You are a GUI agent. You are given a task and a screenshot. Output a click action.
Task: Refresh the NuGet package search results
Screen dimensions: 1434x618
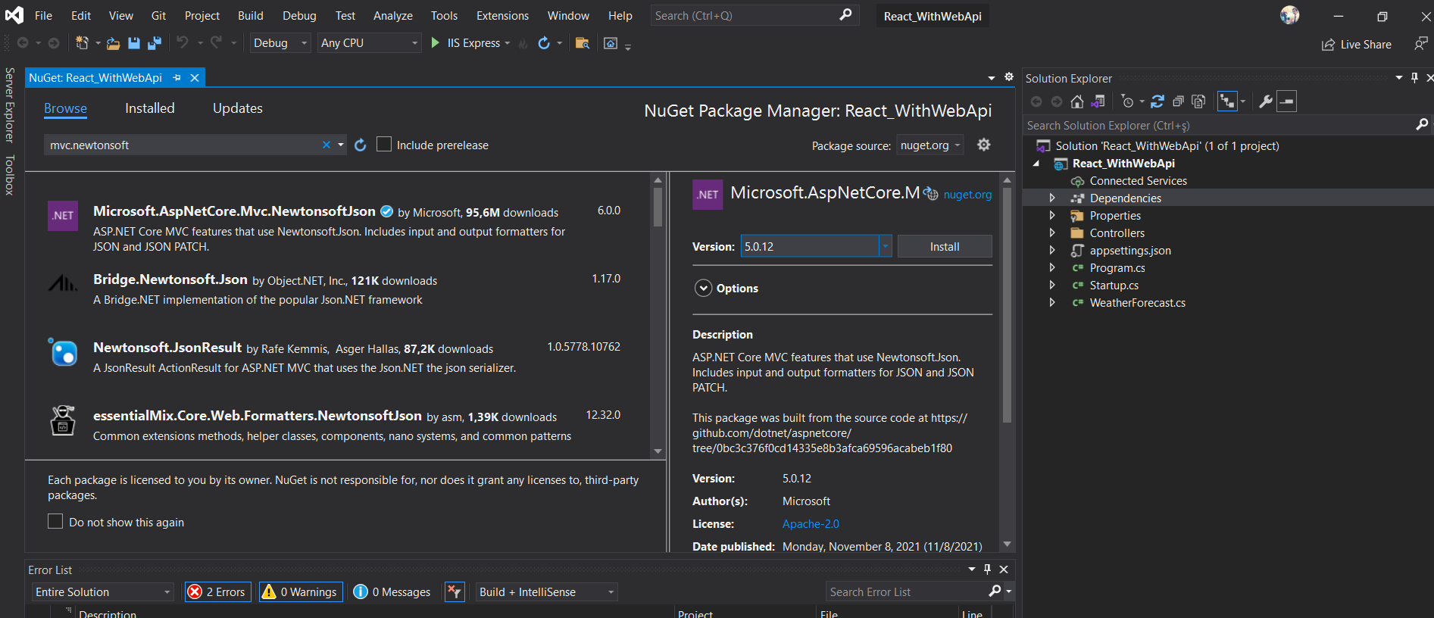[x=361, y=145]
